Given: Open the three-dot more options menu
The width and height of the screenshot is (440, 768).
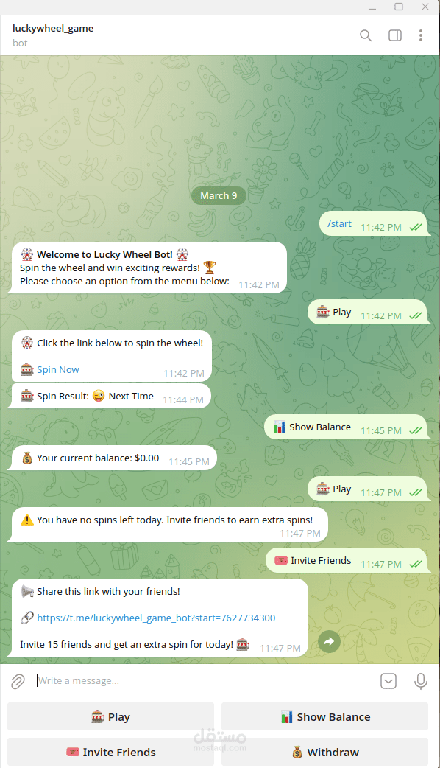Looking at the screenshot, I should (420, 35).
